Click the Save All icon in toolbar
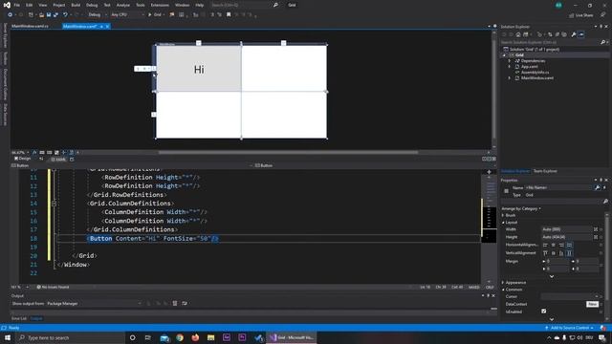The height and width of the screenshot is (344, 612). [x=55, y=15]
